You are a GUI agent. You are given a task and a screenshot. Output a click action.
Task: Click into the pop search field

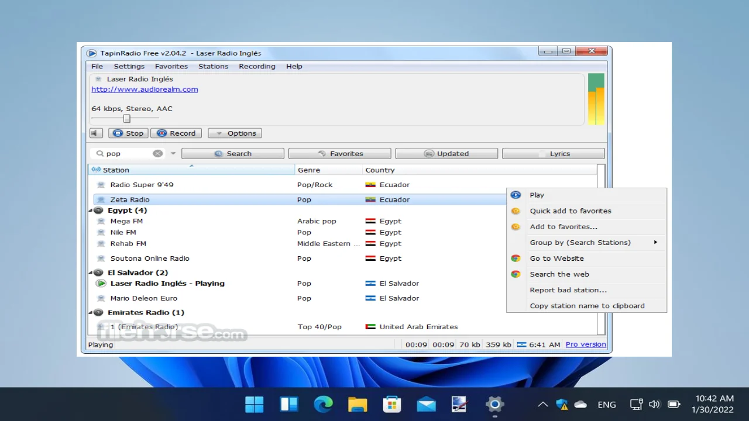pos(128,154)
